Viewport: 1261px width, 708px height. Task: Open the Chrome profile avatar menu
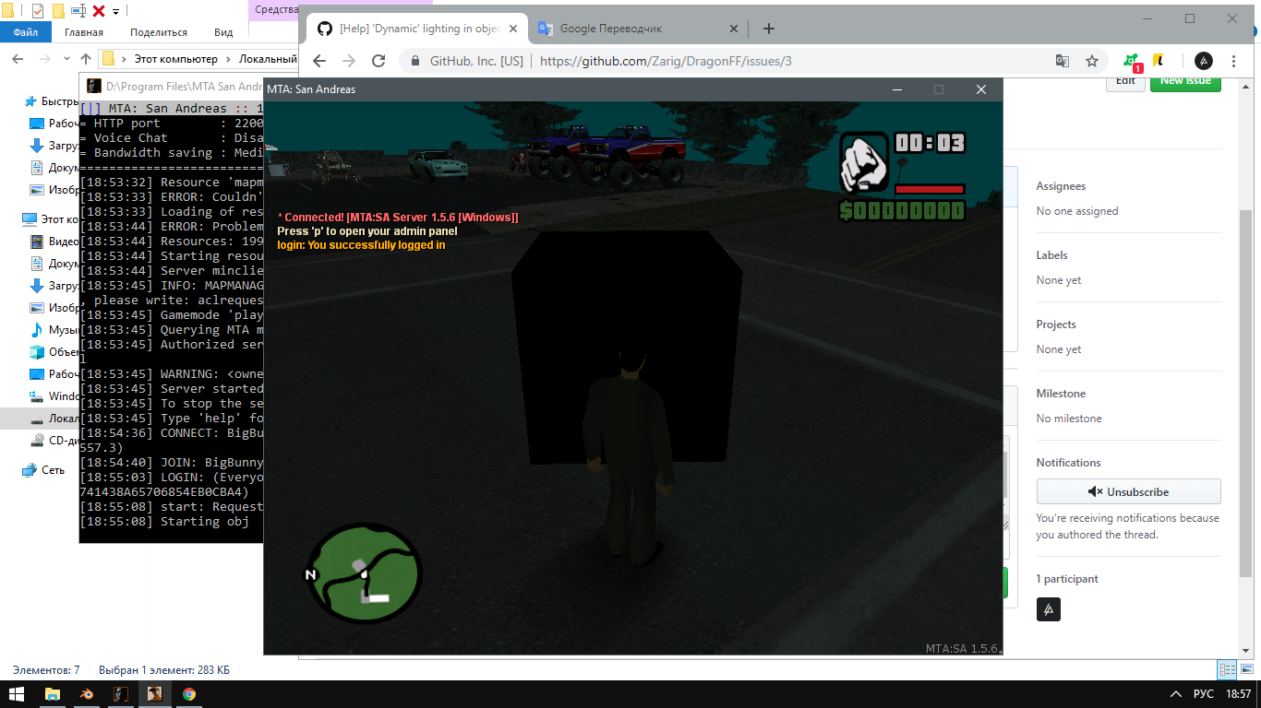pos(1203,61)
